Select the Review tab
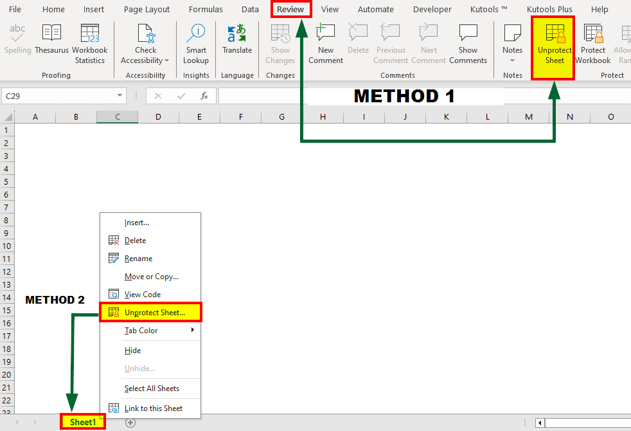 click(290, 9)
